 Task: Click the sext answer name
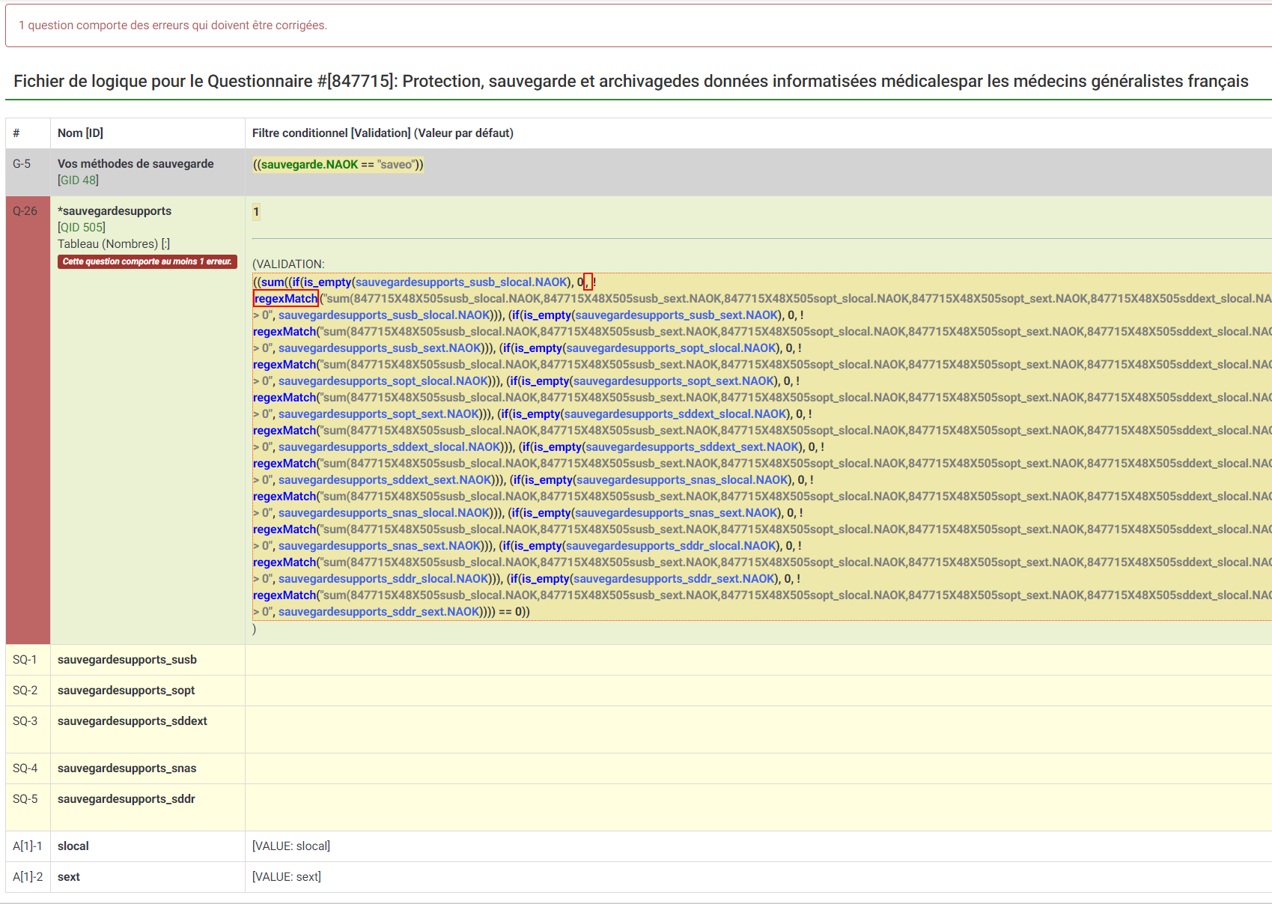(69, 877)
